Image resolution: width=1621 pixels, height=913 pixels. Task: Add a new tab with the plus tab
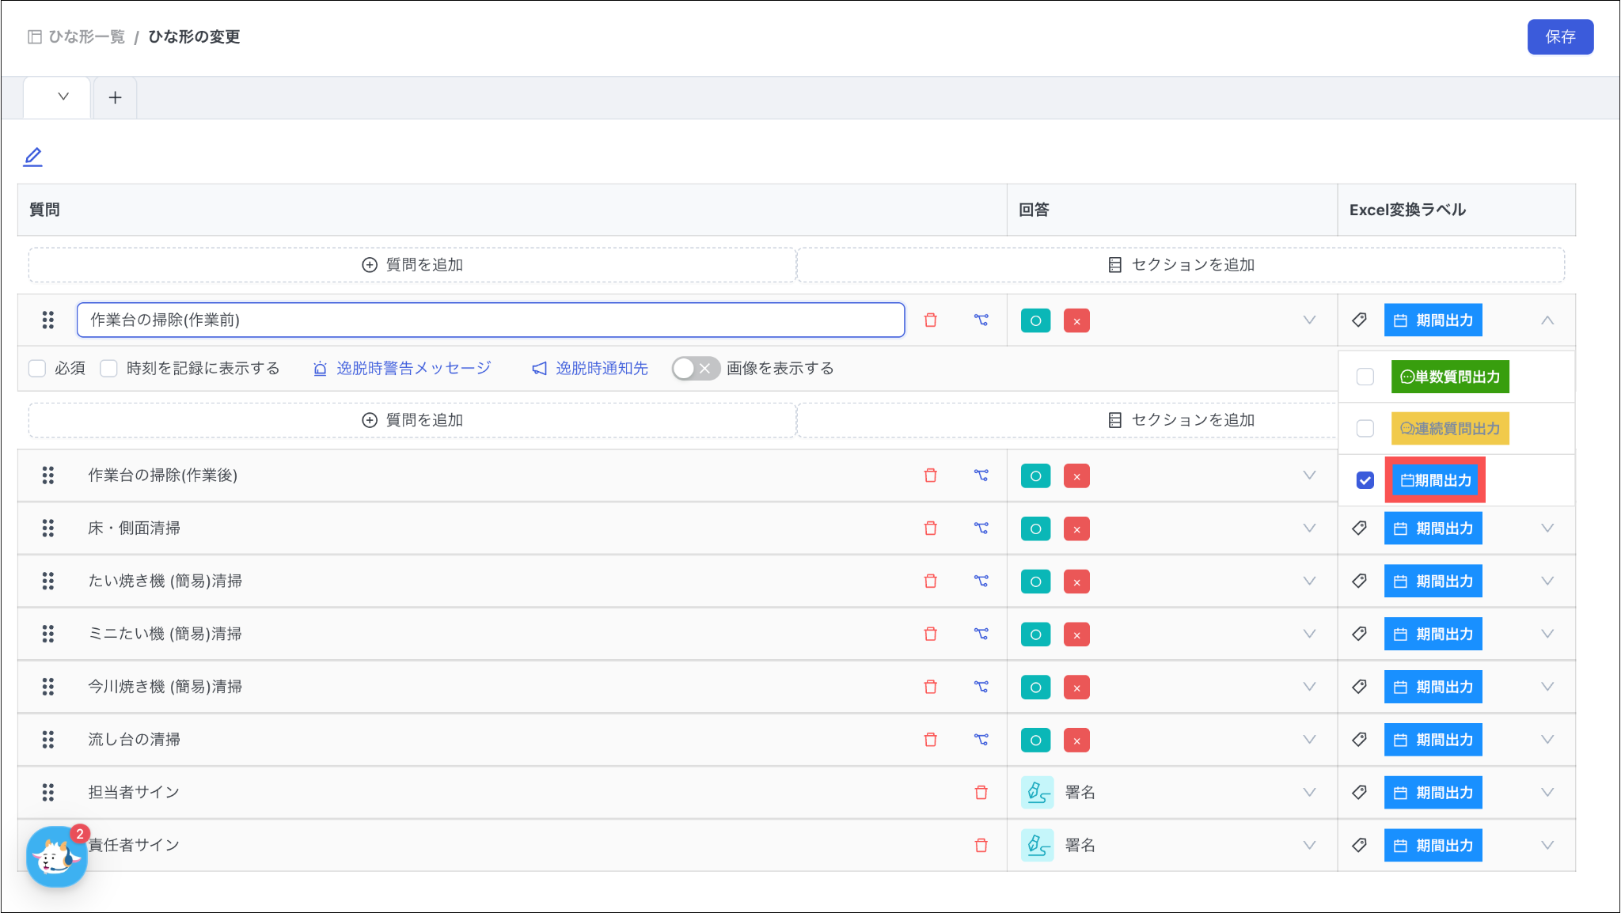116,98
